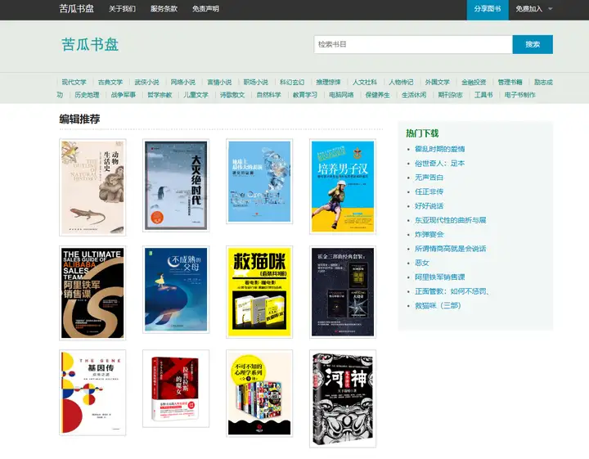Focus the 检索书目 search field
This screenshot has width=589, height=459.
pyautogui.click(x=413, y=44)
